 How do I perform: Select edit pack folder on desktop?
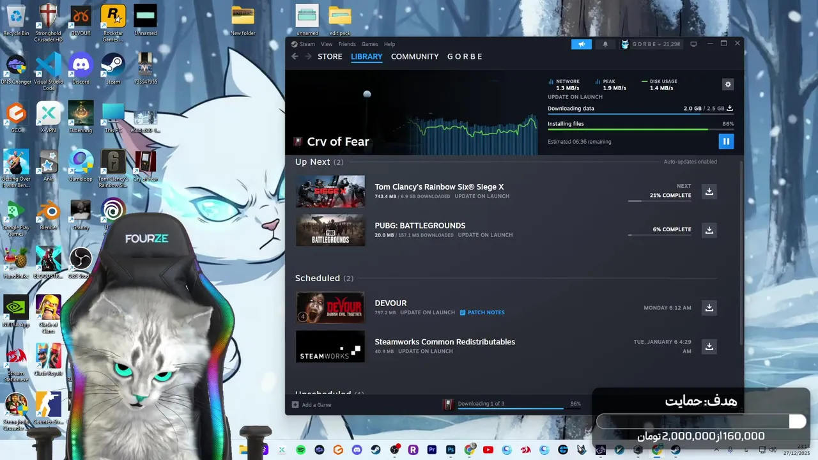[340, 20]
